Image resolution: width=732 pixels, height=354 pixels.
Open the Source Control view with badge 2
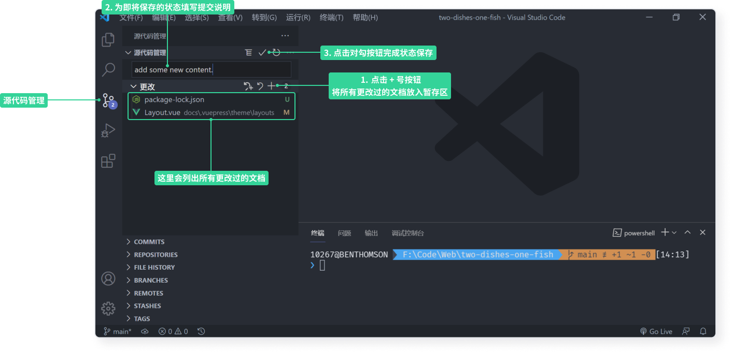point(108,100)
